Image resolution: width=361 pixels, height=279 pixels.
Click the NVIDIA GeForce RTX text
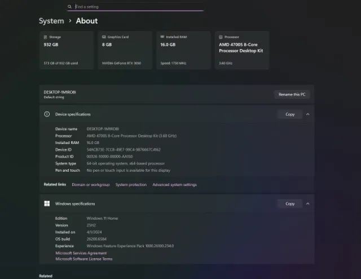click(122, 63)
